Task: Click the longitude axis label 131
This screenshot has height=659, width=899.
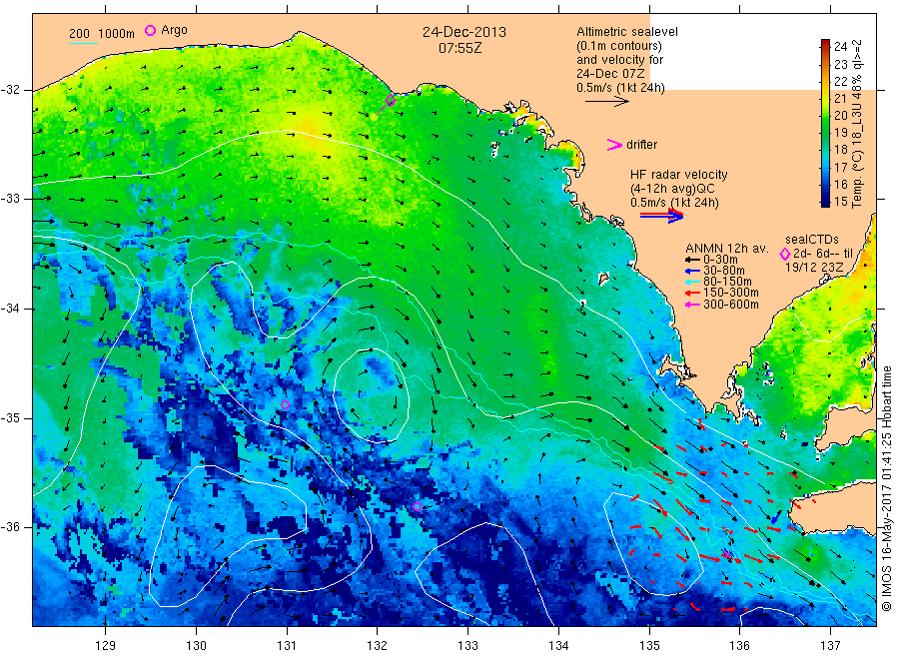Action: pyautogui.click(x=287, y=645)
